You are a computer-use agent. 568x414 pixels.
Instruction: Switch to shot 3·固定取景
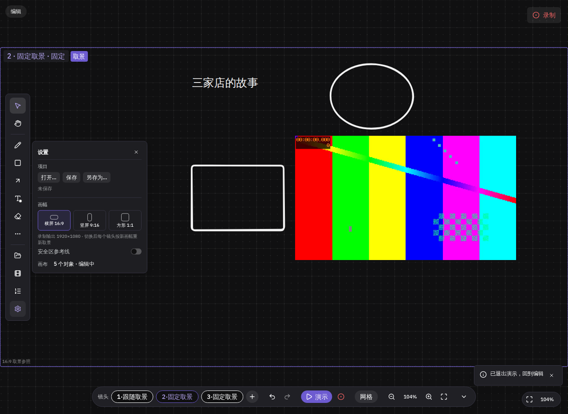(x=222, y=397)
